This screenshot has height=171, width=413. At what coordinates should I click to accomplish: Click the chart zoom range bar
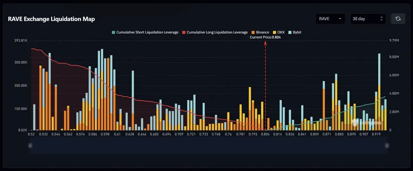(x=209, y=146)
